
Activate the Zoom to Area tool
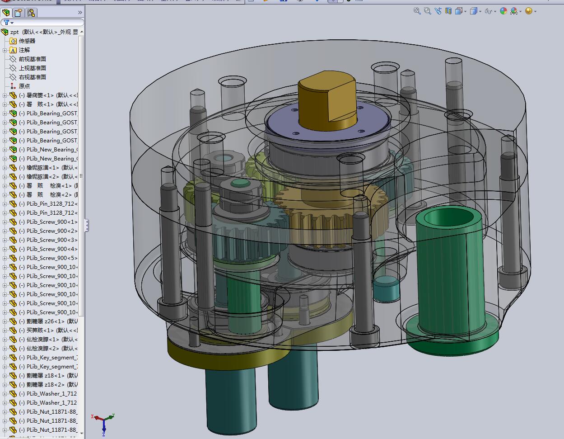click(427, 11)
